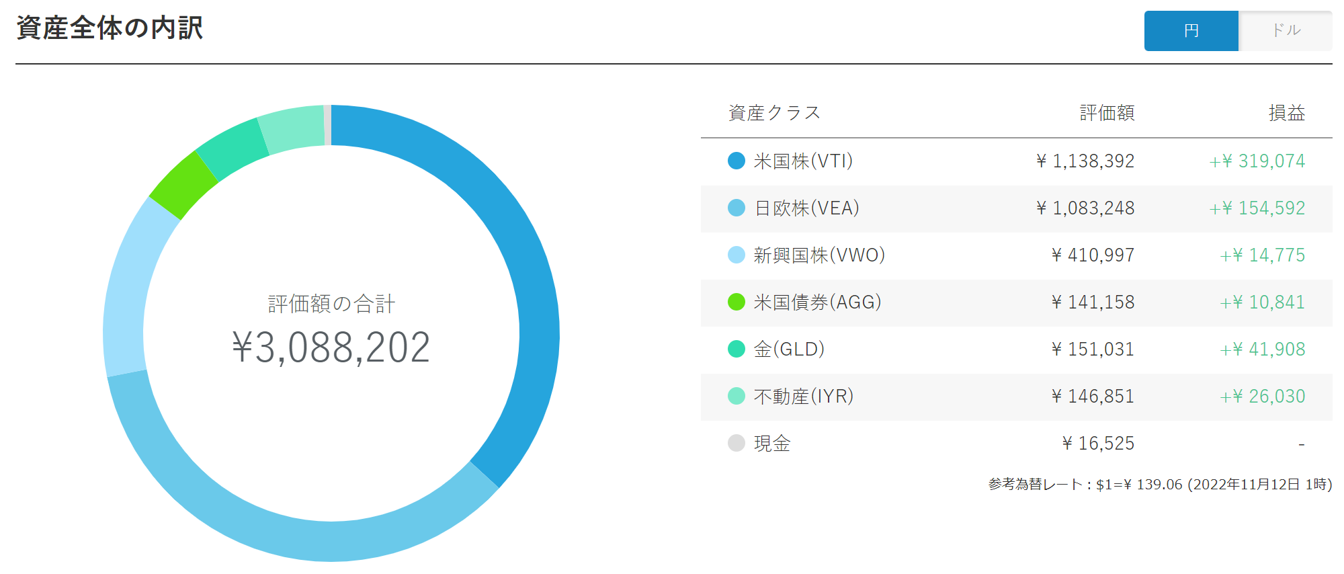This screenshot has height=574, width=1344.
Task: Click the 資産クラス column header
Action: tap(774, 113)
